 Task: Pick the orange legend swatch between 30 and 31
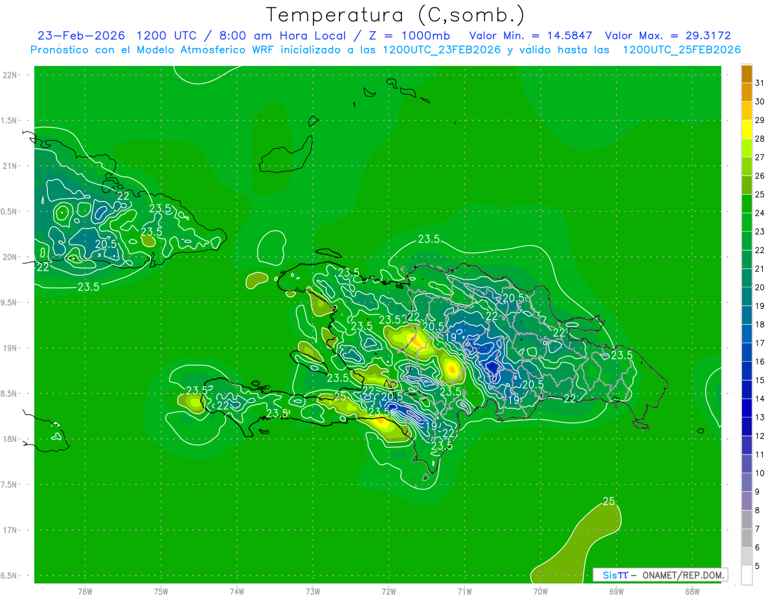(747, 93)
